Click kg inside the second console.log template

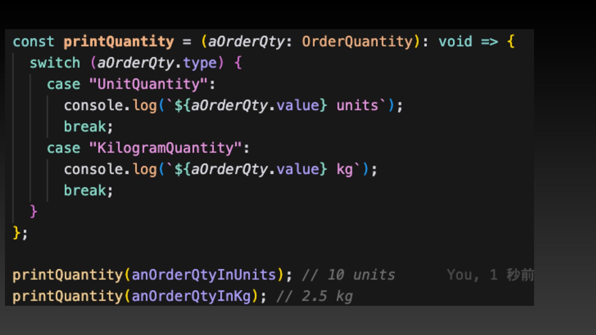[345, 169]
